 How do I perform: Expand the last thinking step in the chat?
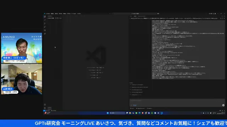[x=135, y=95]
